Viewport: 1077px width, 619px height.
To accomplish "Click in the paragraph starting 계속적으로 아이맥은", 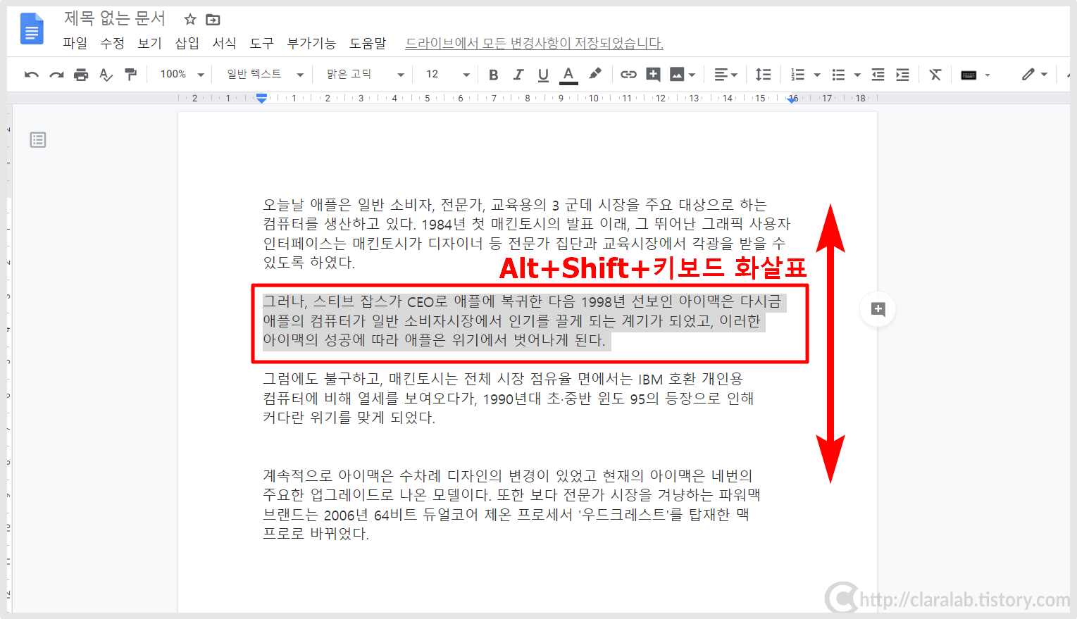I will point(511,505).
